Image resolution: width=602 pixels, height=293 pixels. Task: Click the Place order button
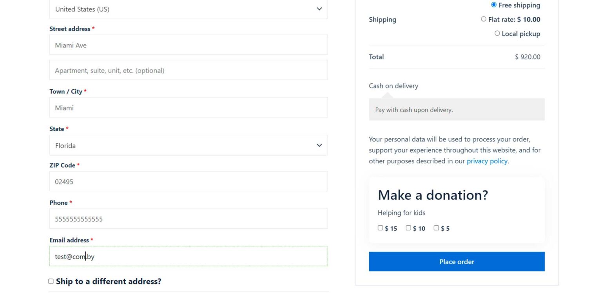click(x=456, y=261)
